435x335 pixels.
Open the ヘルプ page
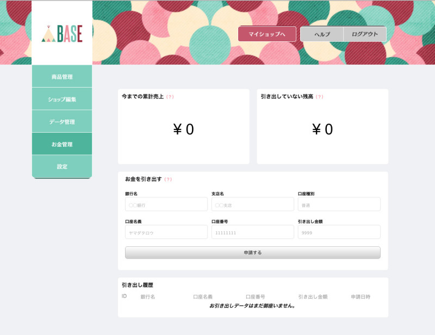click(322, 34)
